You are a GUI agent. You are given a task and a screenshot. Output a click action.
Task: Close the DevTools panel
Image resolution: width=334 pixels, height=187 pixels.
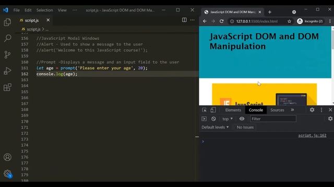tap(330, 110)
